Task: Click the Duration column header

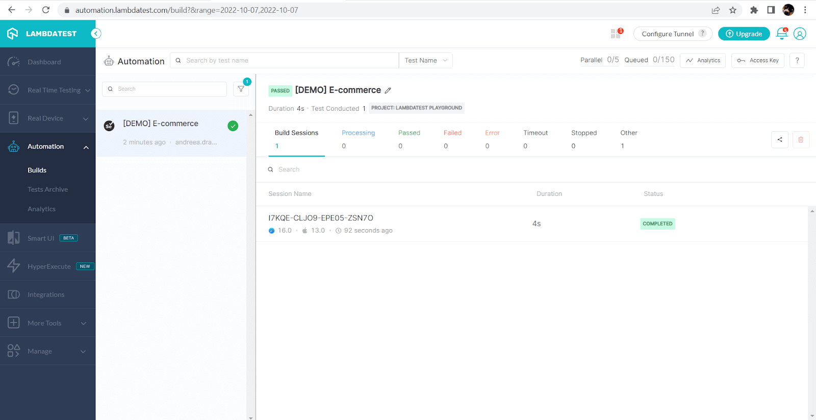Action: pyautogui.click(x=549, y=194)
